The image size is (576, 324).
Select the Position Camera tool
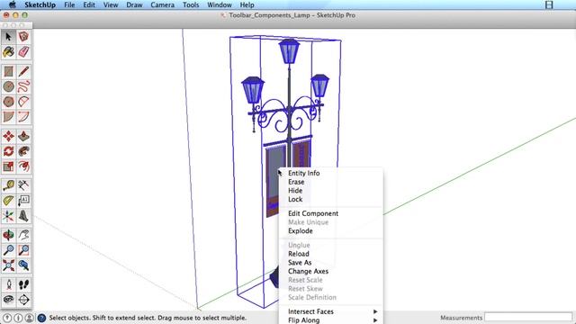pyautogui.click(x=8, y=284)
